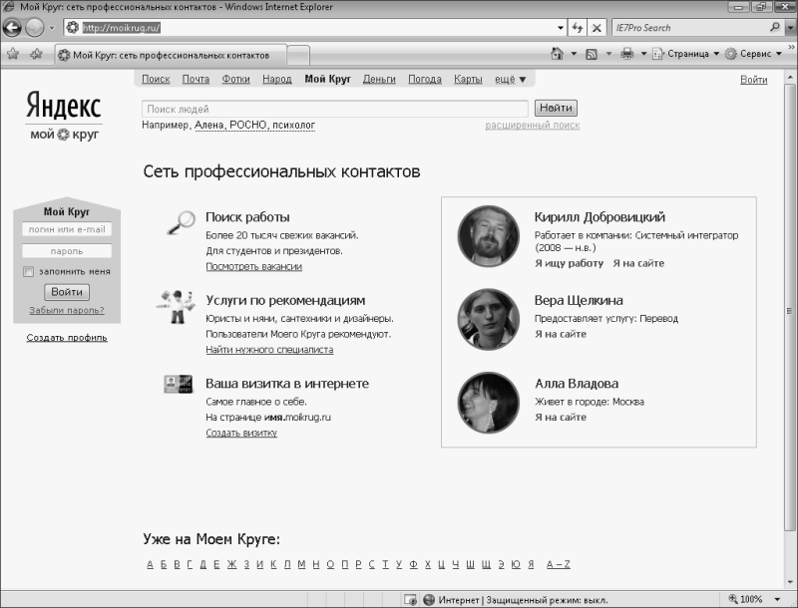Viewport: 798px width, 608px height.
Task: Expand the zoom level dropdown arrow
Action: [x=778, y=600]
